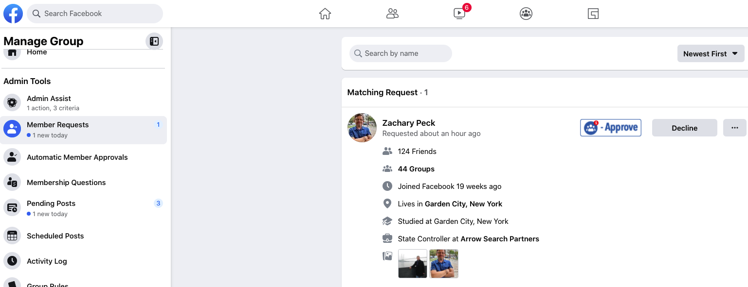The height and width of the screenshot is (287, 748).
Task: Decline Zachary Peck's member request
Action: (684, 127)
